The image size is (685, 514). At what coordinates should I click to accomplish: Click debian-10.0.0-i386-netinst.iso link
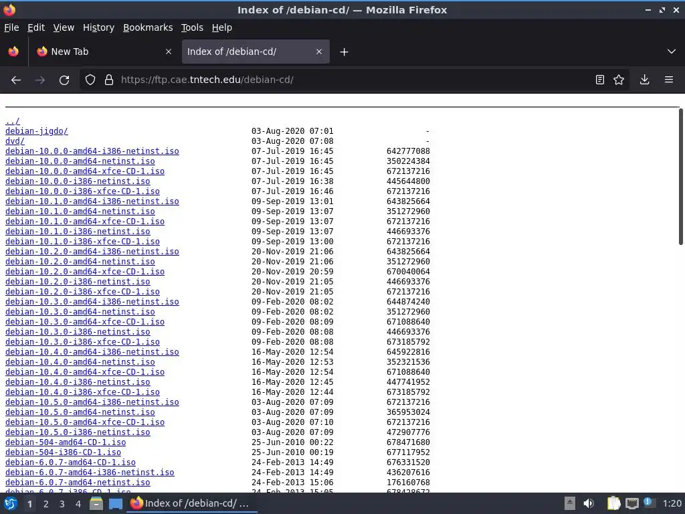78,181
